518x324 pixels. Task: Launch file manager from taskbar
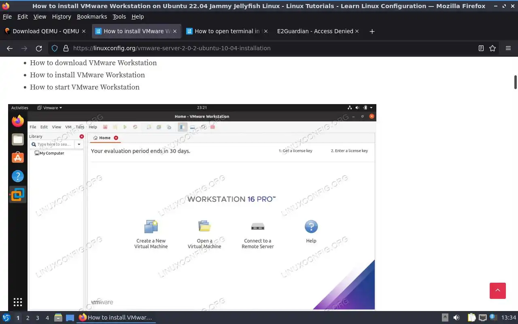pos(58,318)
